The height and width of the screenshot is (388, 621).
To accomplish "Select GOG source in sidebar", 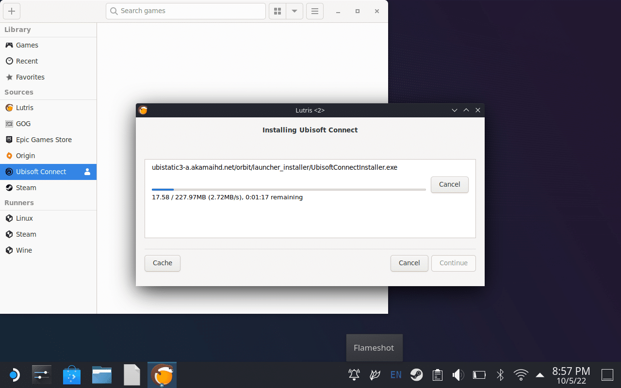I will pos(48,124).
